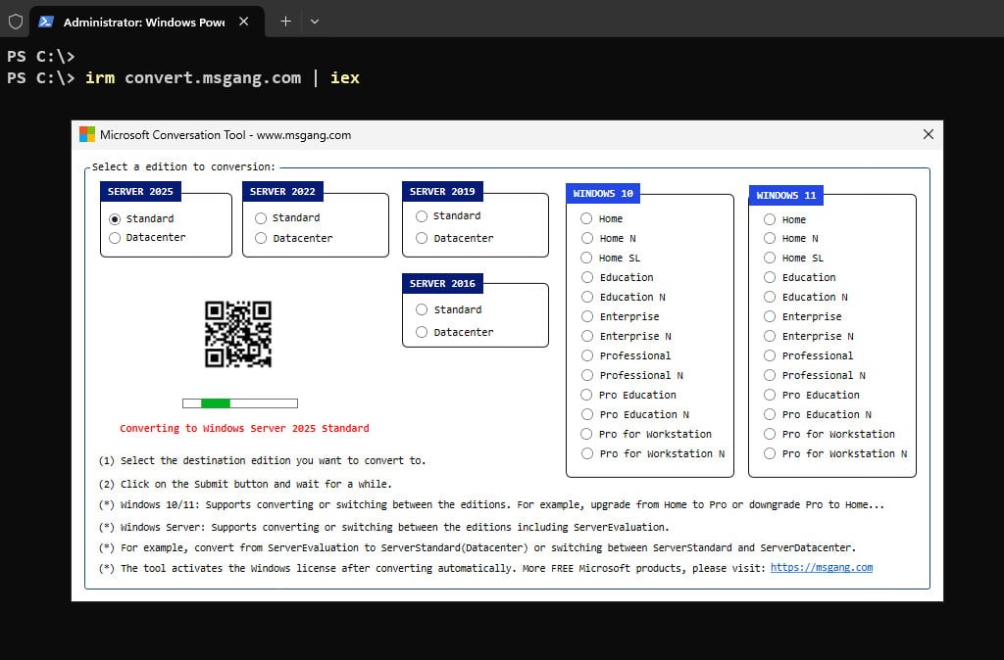
Task: Pick Windows 11 Education edition
Action: [770, 277]
